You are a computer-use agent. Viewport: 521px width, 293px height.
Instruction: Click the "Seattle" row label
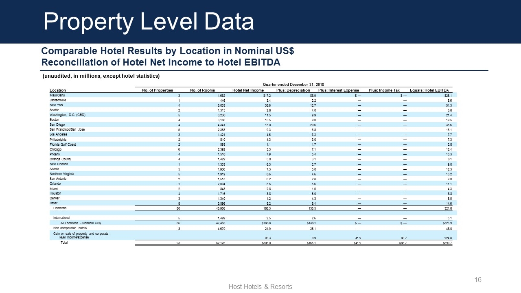(x=55, y=110)
